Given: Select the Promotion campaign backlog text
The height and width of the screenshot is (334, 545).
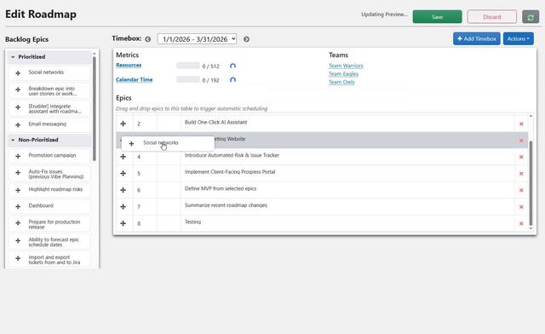Looking at the screenshot, I should click(52, 155).
